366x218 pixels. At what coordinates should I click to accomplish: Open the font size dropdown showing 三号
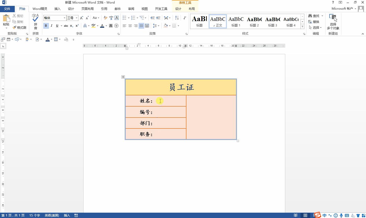(76, 18)
